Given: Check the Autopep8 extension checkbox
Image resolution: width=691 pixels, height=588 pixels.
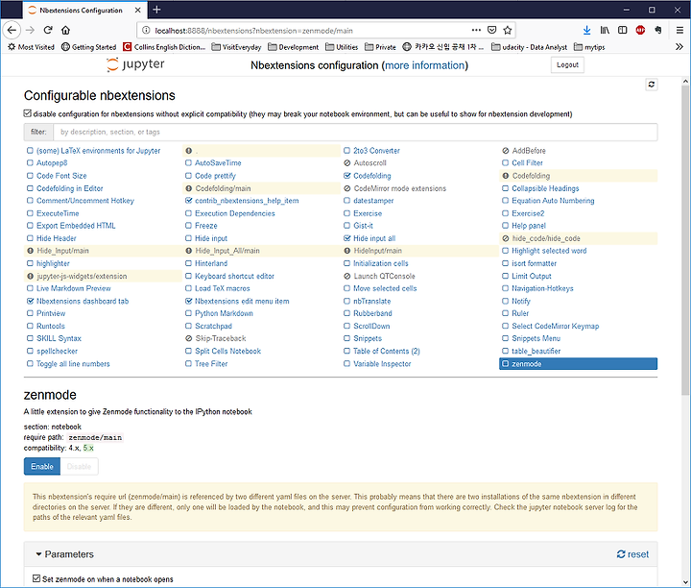Looking at the screenshot, I should pyautogui.click(x=30, y=162).
